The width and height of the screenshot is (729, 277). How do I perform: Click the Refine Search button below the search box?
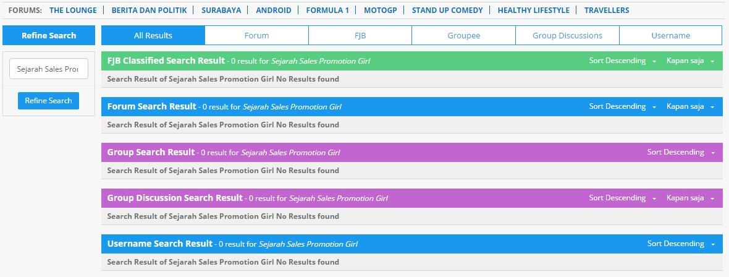pyautogui.click(x=48, y=101)
